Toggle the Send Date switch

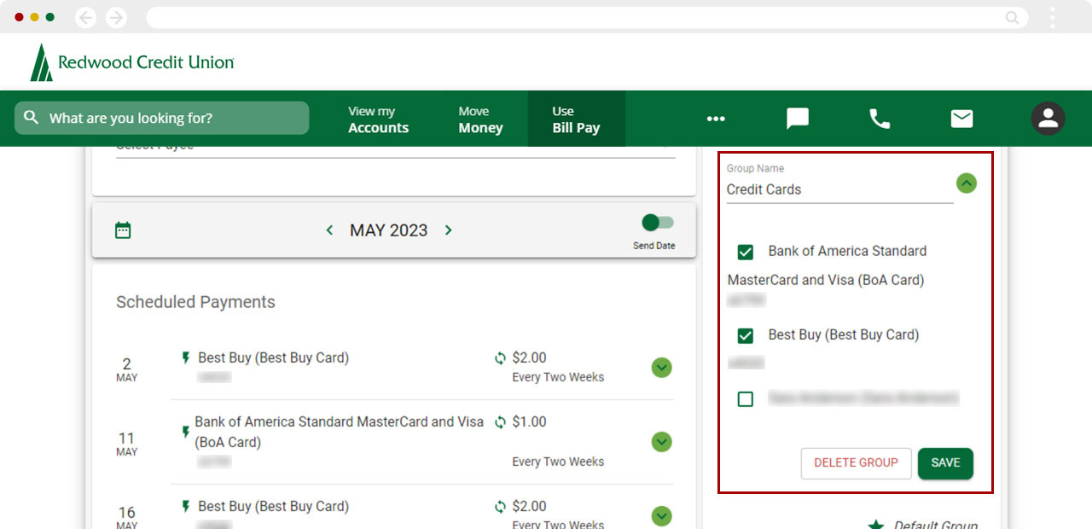(658, 223)
